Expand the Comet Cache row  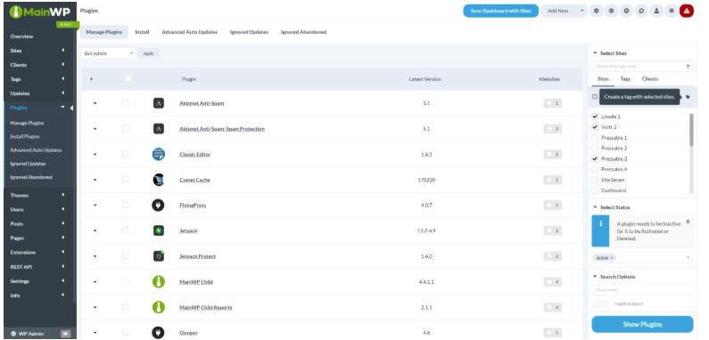[95, 180]
